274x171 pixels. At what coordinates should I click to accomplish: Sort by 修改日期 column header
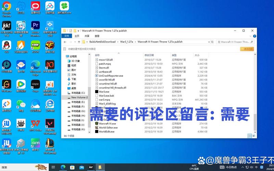pyautogui.click(x=157, y=55)
